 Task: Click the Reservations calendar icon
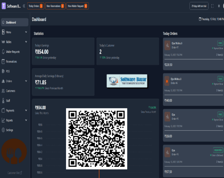[x=3, y=61]
